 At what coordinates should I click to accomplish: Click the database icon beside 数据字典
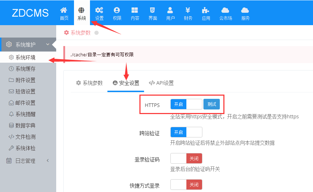click(11, 125)
